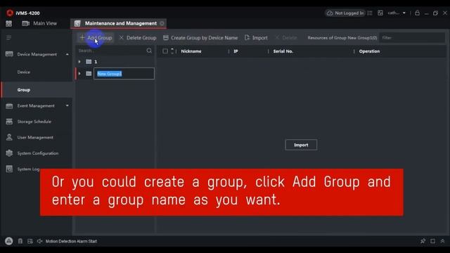The image size is (450, 253).
Task: Open the control panel grid icon
Action: (9, 23)
